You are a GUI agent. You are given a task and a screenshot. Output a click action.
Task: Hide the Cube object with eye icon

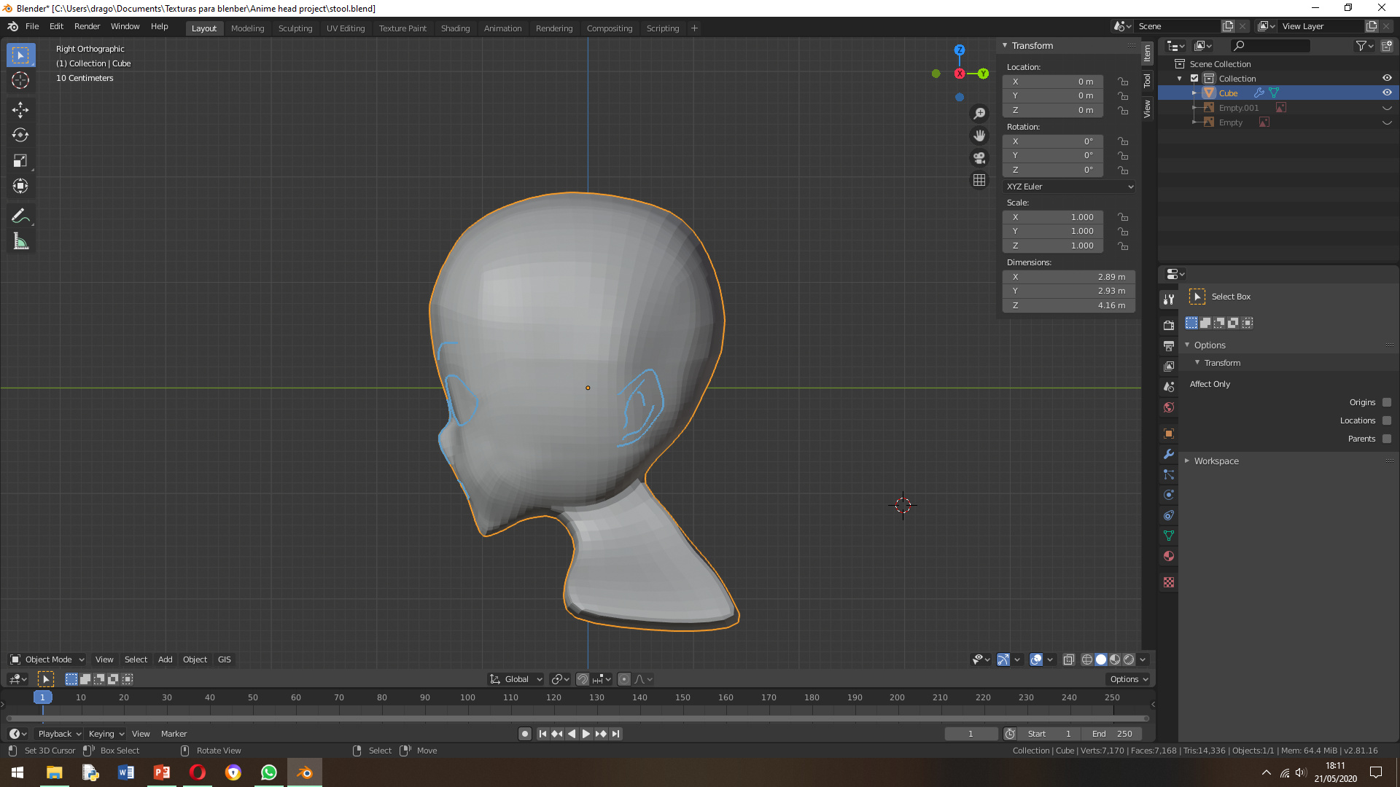[1387, 93]
